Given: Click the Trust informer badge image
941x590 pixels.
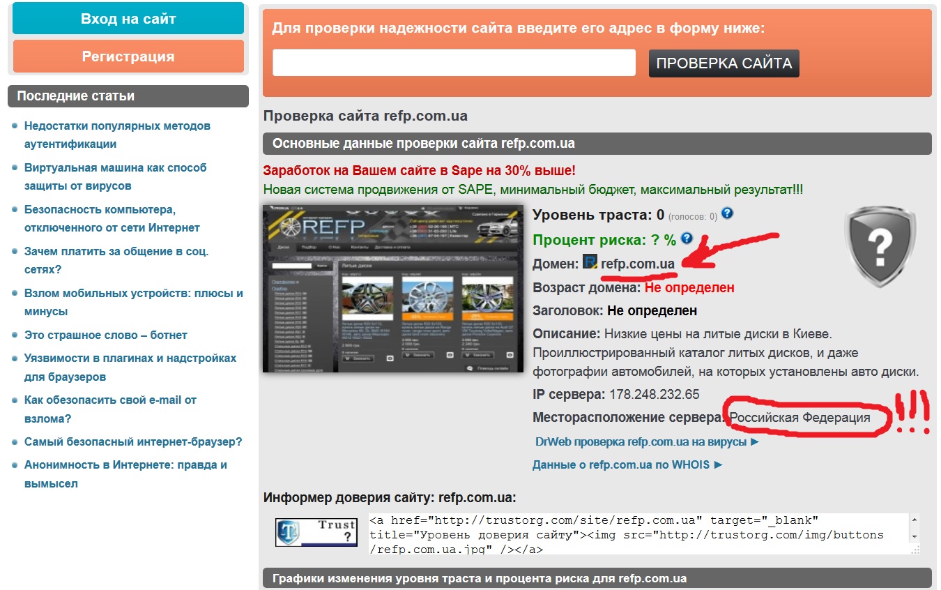Looking at the screenshot, I should 316,532.
